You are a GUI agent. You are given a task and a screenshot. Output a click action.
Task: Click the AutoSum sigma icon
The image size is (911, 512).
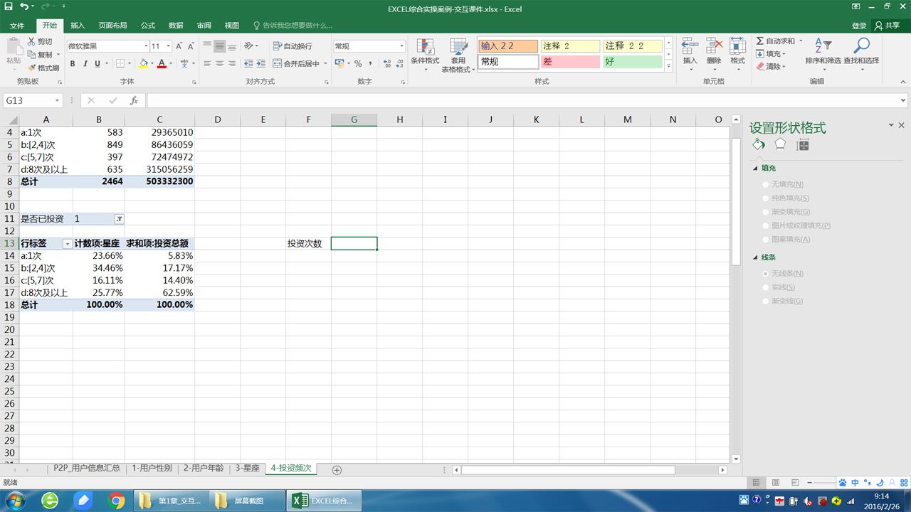click(x=760, y=41)
